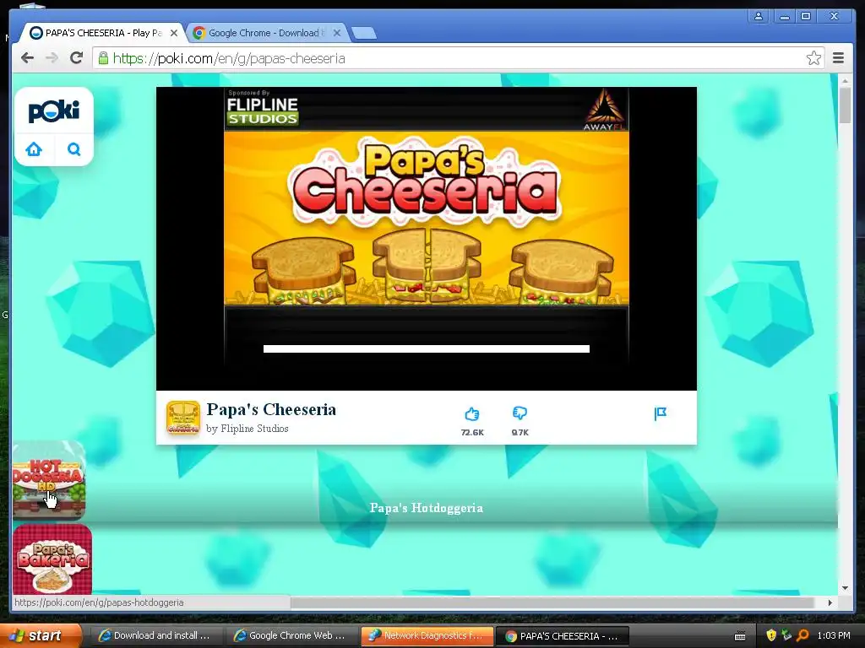Screen dimensions: 865x648
Task: Minimize the Chrome window
Action: coord(784,17)
